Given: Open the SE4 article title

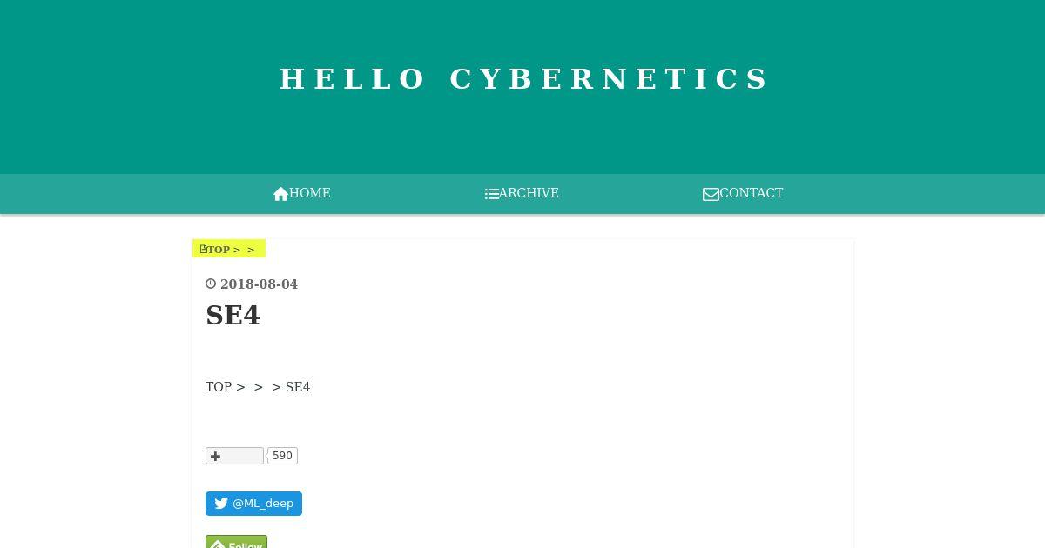Looking at the screenshot, I should pyautogui.click(x=233, y=315).
